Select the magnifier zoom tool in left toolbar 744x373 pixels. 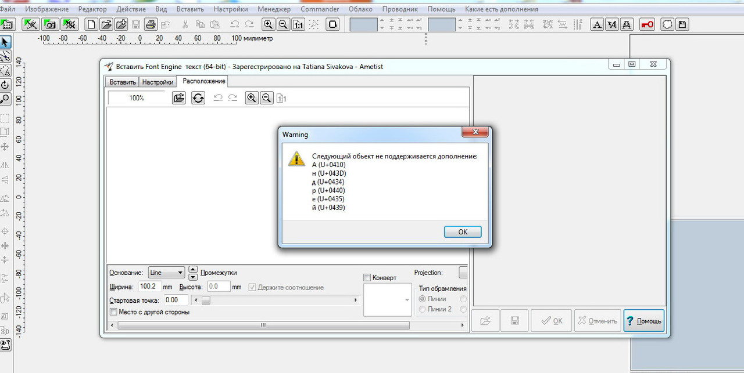[x=5, y=99]
